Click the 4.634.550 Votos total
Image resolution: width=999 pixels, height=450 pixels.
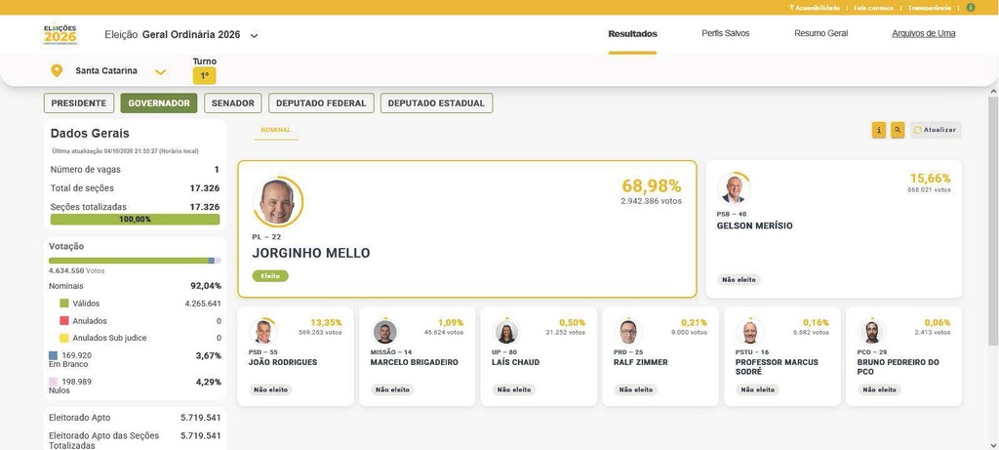[x=76, y=271]
